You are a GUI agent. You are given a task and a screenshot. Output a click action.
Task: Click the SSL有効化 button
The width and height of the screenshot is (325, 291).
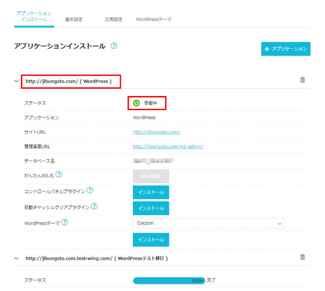pos(151,176)
